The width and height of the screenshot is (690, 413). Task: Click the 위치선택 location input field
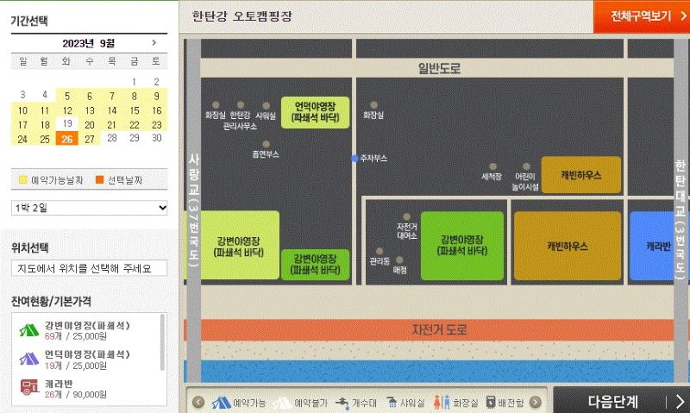click(90, 268)
